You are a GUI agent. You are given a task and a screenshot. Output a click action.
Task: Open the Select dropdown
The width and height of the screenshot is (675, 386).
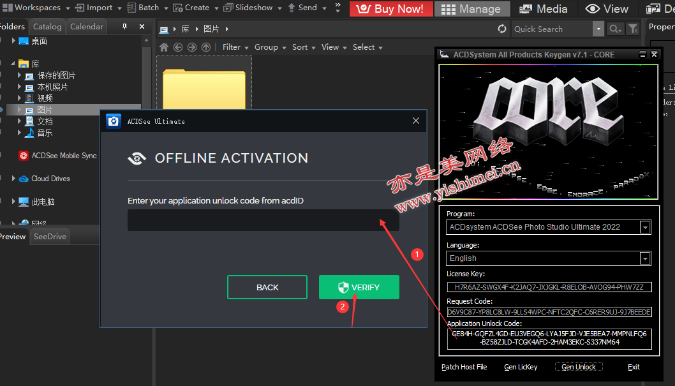(367, 47)
